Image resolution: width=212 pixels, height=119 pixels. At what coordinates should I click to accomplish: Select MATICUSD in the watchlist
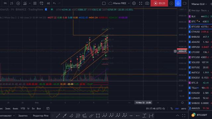200,73
